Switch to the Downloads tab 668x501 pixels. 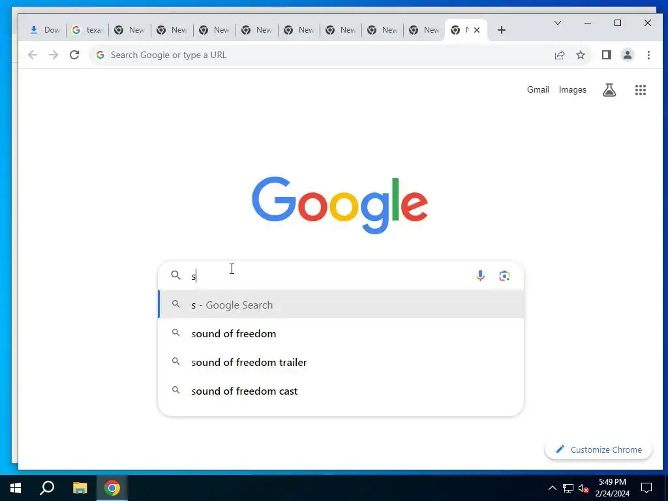tap(45, 30)
